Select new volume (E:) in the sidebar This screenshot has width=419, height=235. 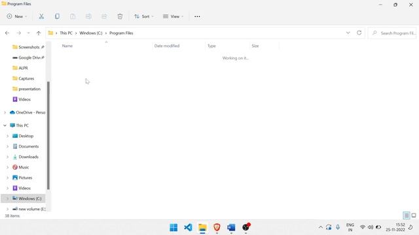click(x=29, y=209)
